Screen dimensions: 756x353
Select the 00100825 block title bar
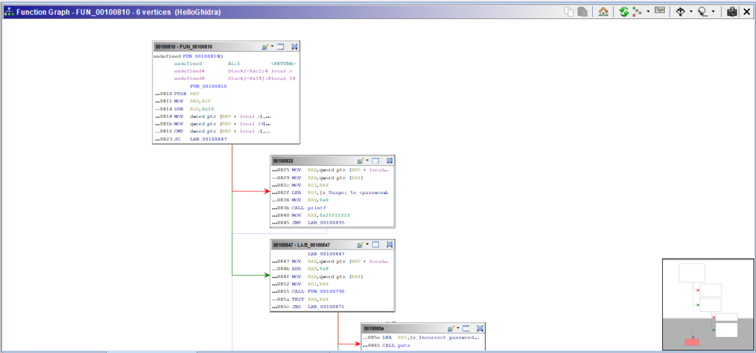coord(333,161)
